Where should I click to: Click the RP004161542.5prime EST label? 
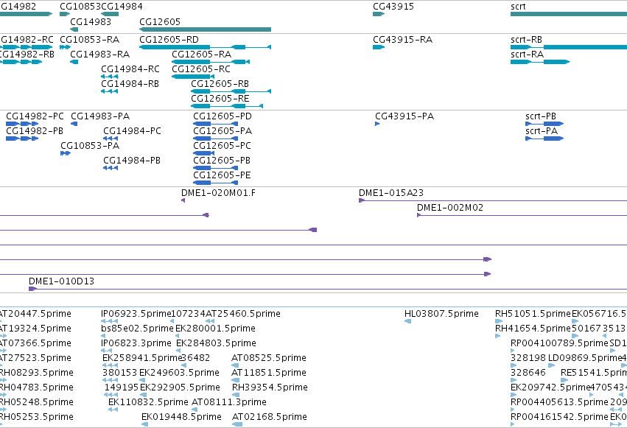[x=559, y=417]
